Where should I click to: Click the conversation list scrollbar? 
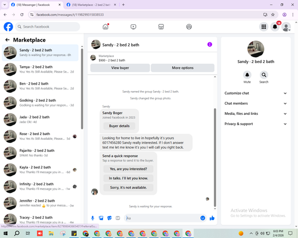(x=82, y=89)
